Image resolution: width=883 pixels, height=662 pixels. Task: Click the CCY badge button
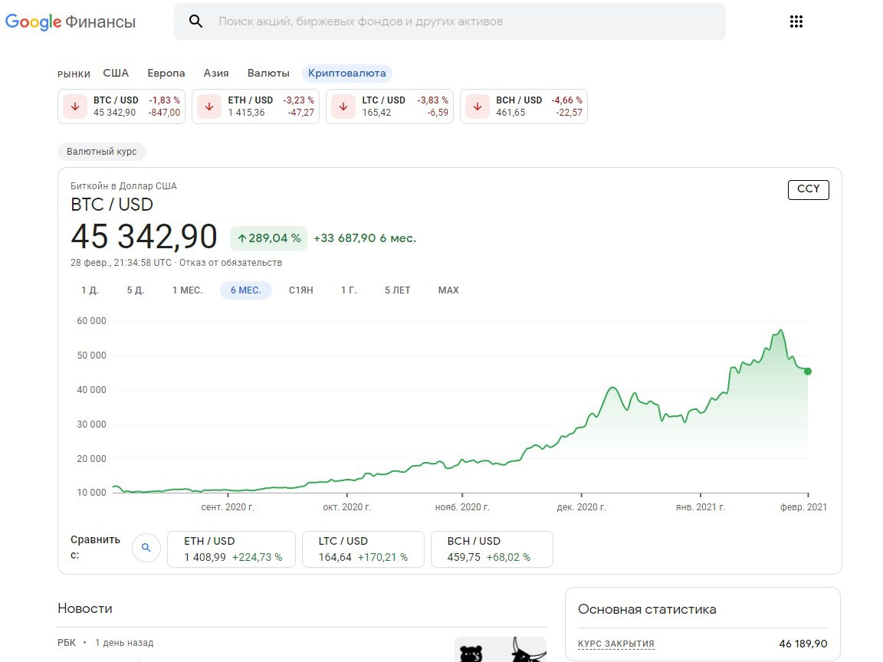coord(808,189)
